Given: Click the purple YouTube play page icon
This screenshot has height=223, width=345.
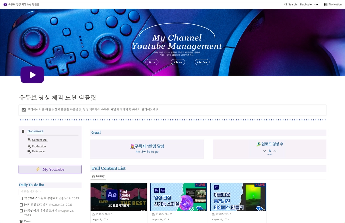Looking at the screenshot, I should tap(32, 75).
